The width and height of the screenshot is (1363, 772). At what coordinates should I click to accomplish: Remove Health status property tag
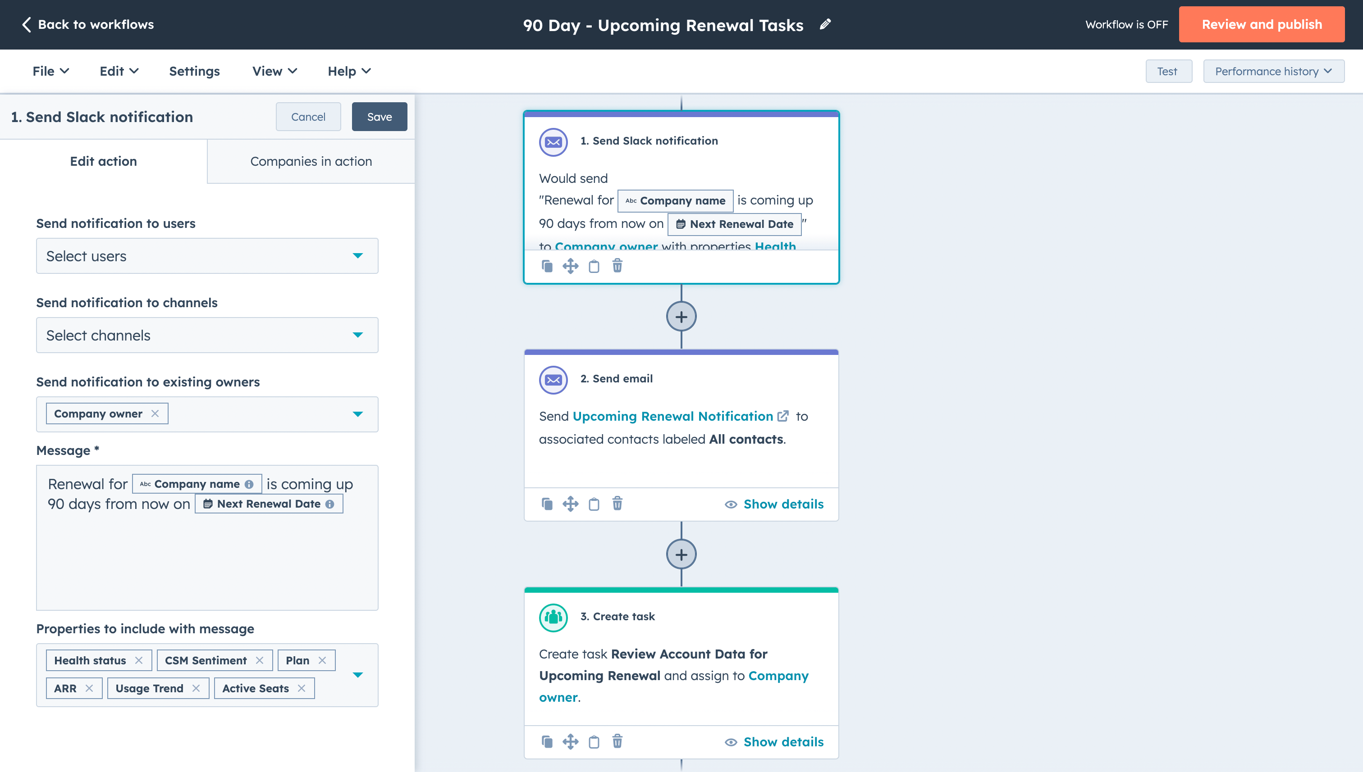(138, 660)
